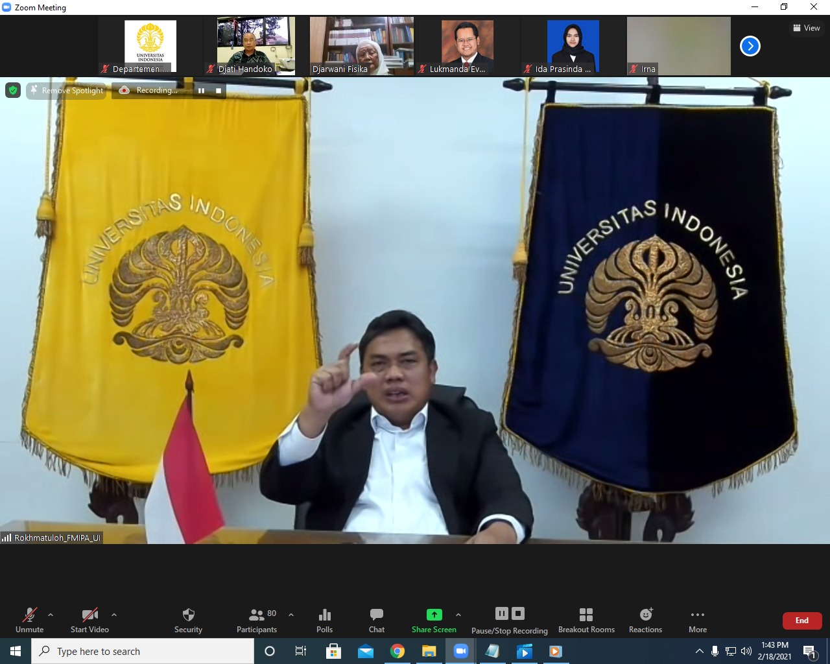Click the green encryption shield icon
The width and height of the screenshot is (830, 664).
(13, 90)
